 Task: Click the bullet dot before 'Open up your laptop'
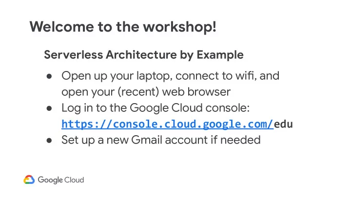coord(49,76)
